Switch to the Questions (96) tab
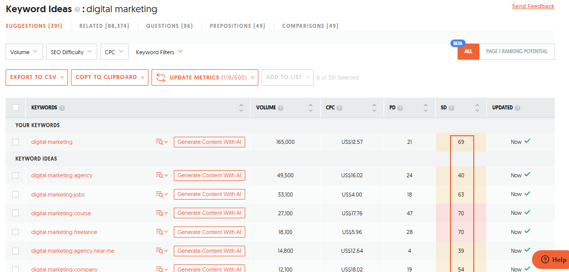 (169, 26)
